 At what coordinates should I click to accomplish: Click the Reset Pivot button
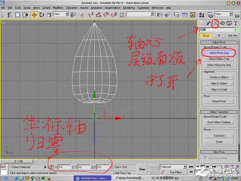pos(219,101)
